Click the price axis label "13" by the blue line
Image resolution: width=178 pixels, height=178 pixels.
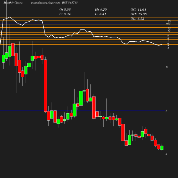tap(167, 67)
